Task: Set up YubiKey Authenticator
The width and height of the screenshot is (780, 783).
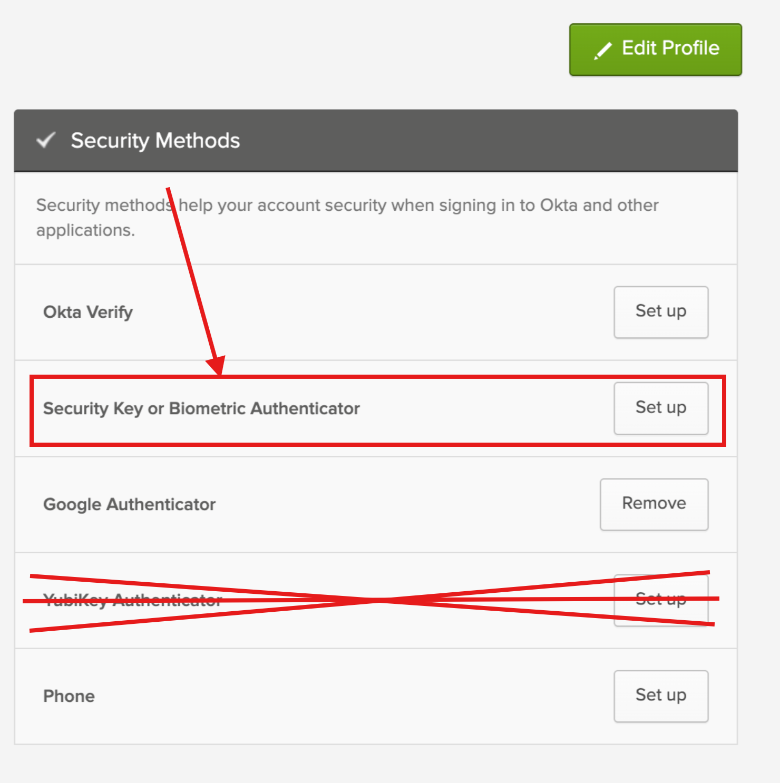Action: tap(661, 600)
